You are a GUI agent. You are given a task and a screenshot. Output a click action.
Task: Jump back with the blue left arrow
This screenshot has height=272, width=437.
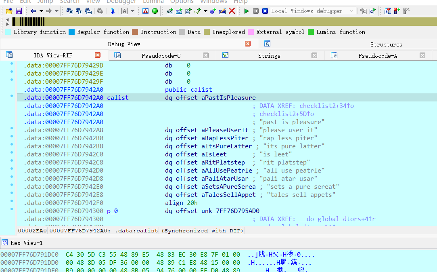(x=33, y=11)
